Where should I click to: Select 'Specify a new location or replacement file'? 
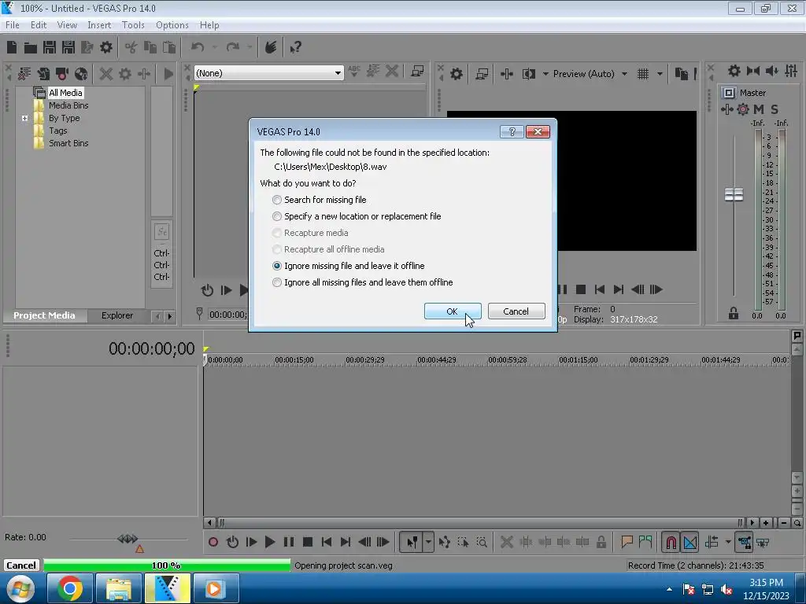pos(357,216)
